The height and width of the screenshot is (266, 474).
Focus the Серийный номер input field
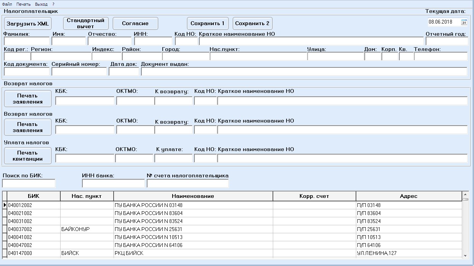(x=79, y=72)
